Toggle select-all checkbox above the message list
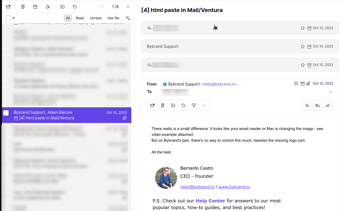 pyautogui.click(x=8, y=18)
